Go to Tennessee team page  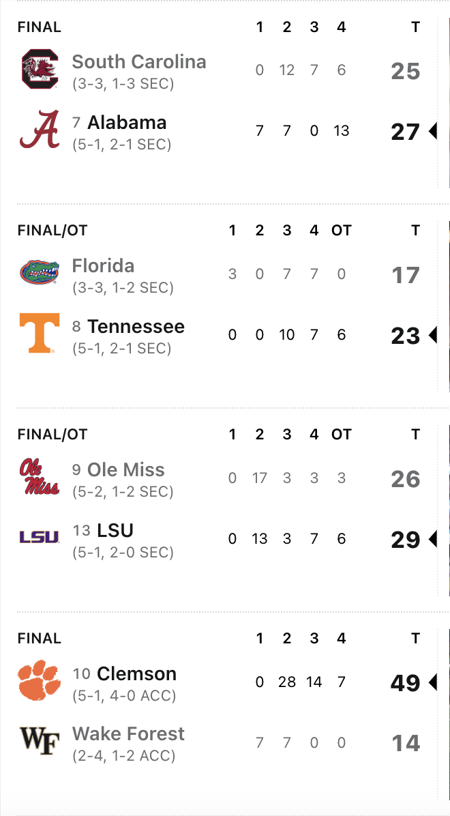coord(136,327)
